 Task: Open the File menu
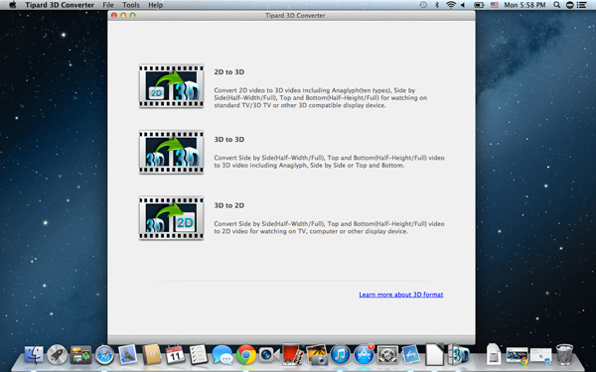pyautogui.click(x=108, y=5)
